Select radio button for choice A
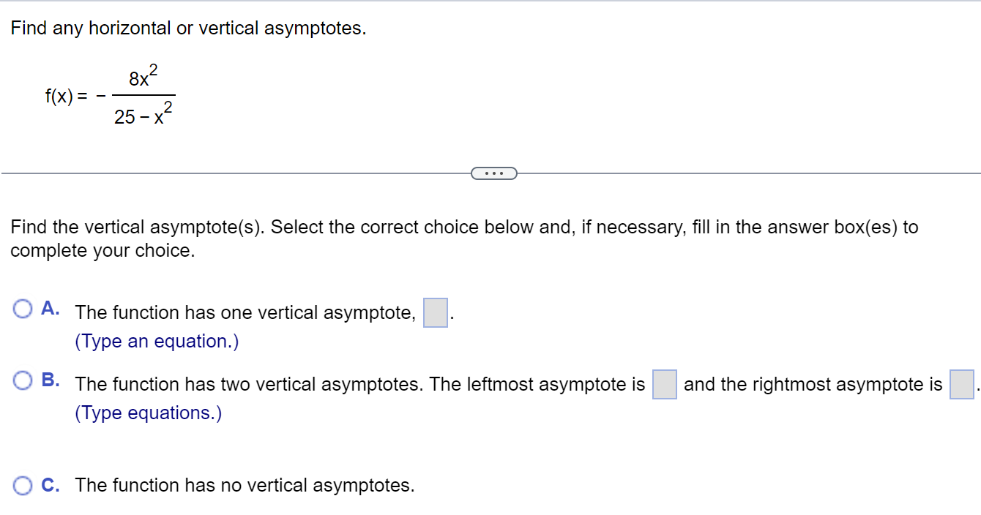The height and width of the screenshot is (515, 981). click(23, 309)
